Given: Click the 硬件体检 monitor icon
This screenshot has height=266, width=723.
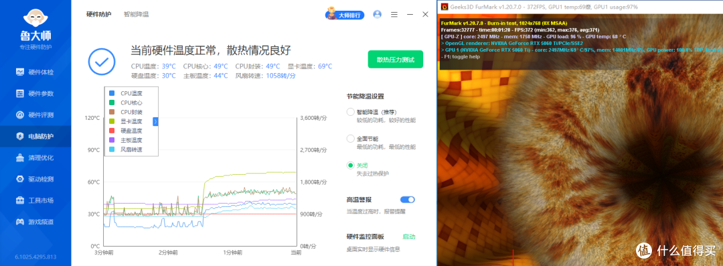Looking at the screenshot, I should pos(20,72).
